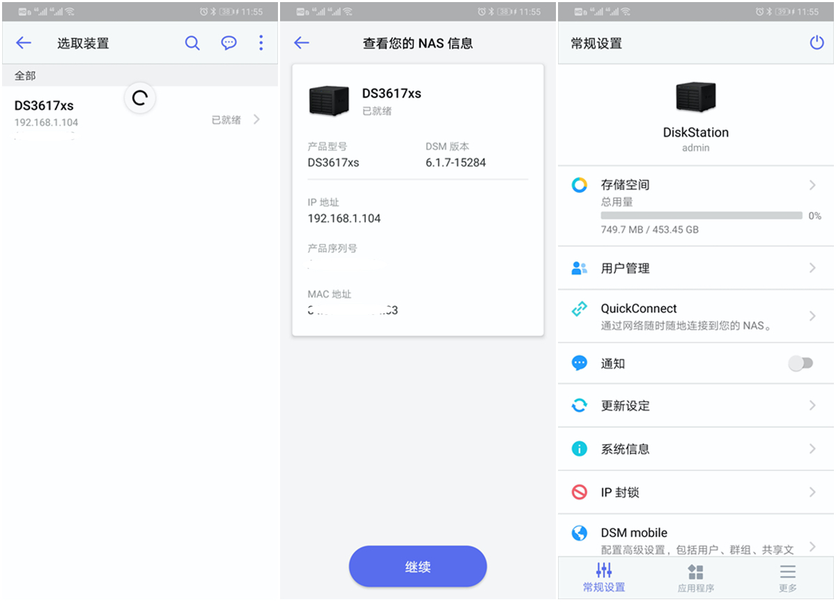Tap the Bluetooth icon in middle status bar

(x=491, y=12)
